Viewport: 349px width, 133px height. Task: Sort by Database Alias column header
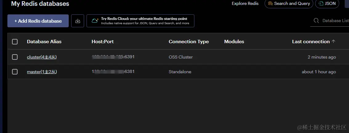pyautogui.click(x=44, y=42)
